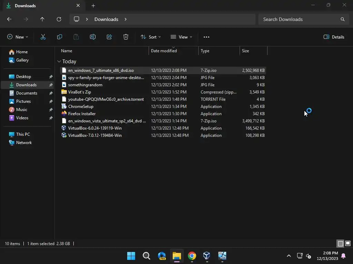Go up one folder level
Image resolution: width=353 pixels, height=264 pixels.
point(42,19)
